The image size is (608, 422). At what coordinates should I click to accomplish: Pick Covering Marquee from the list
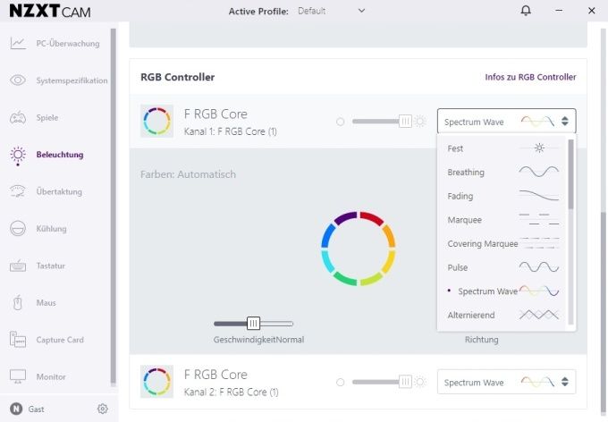[502, 243]
